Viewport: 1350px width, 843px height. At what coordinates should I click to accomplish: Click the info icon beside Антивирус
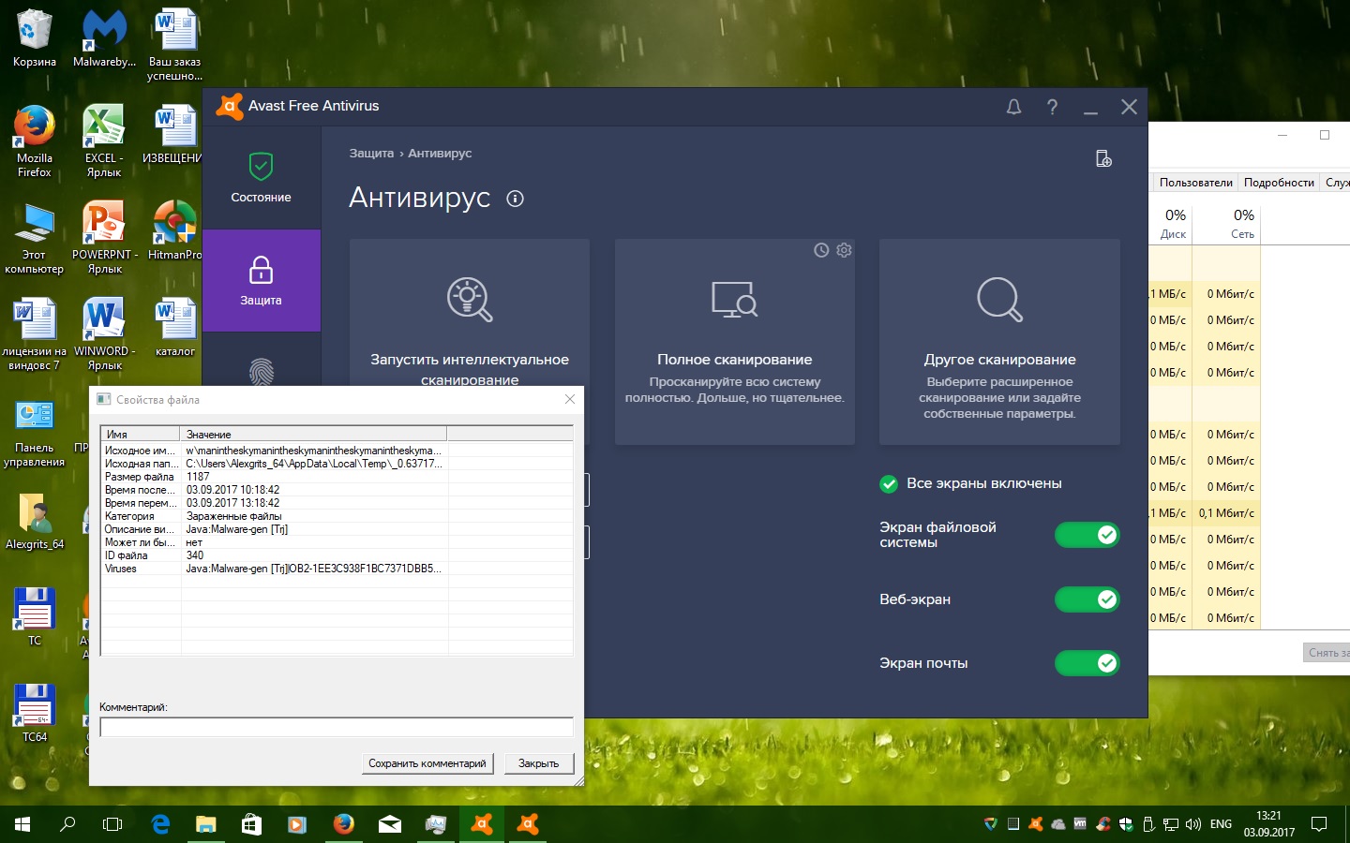pos(515,199)
